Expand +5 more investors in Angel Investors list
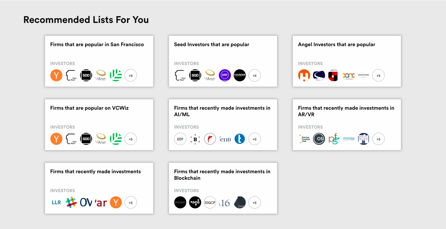446x229 pixels. coord(378,75)
